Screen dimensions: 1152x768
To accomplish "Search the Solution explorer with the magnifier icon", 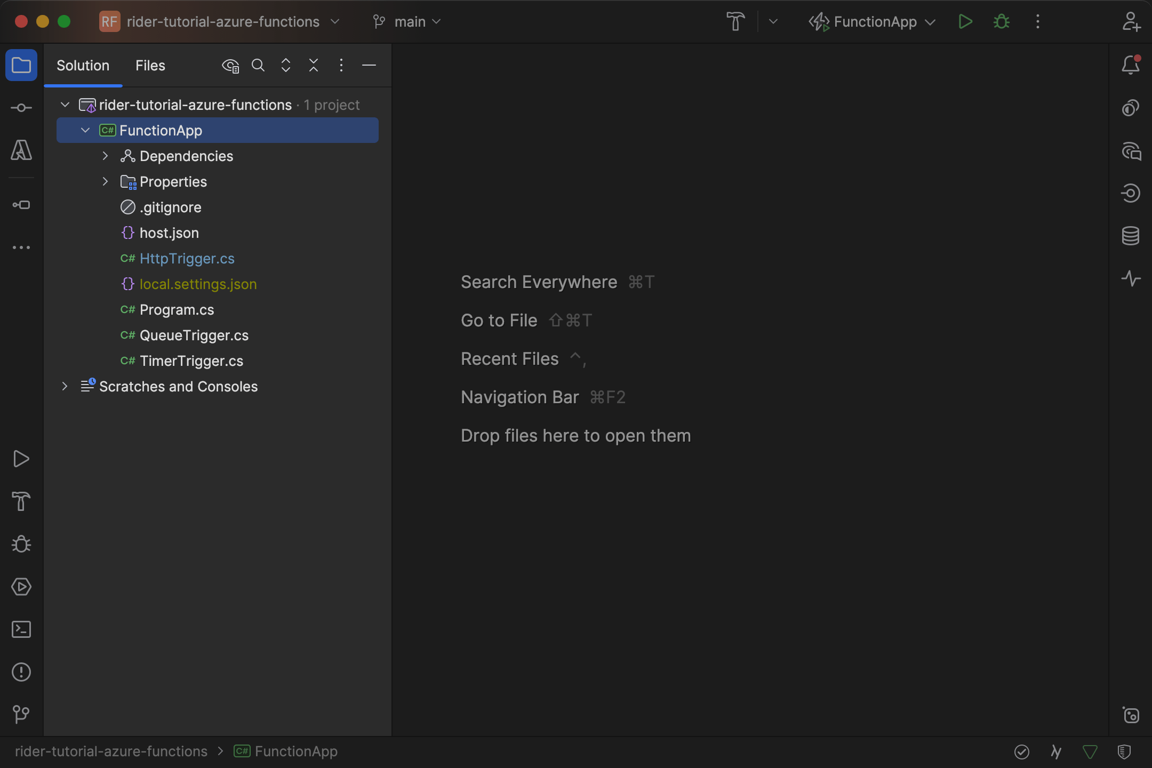I will [x=258, y=65].
